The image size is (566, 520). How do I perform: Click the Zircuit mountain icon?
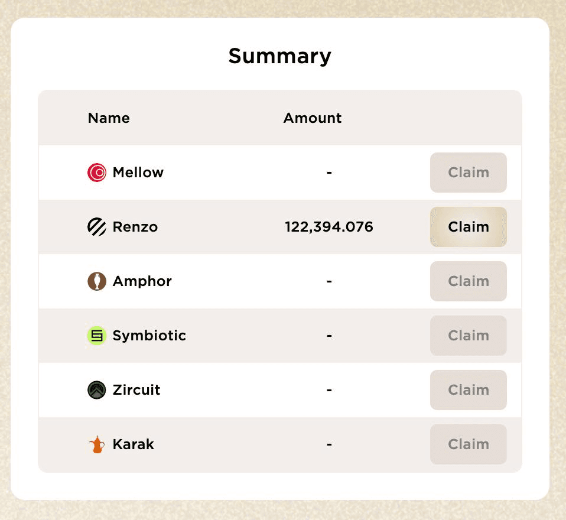(96, 390)
